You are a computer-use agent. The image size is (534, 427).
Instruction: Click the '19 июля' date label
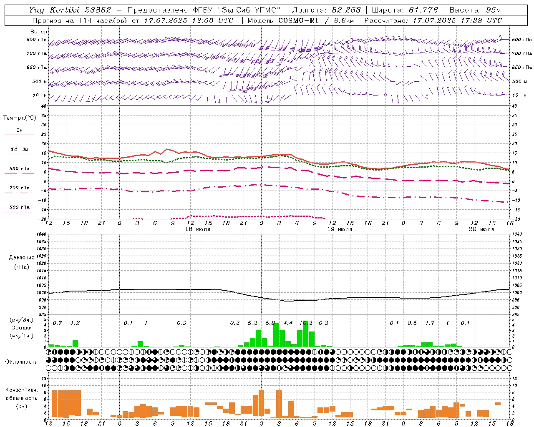click(x=340, y=229)
